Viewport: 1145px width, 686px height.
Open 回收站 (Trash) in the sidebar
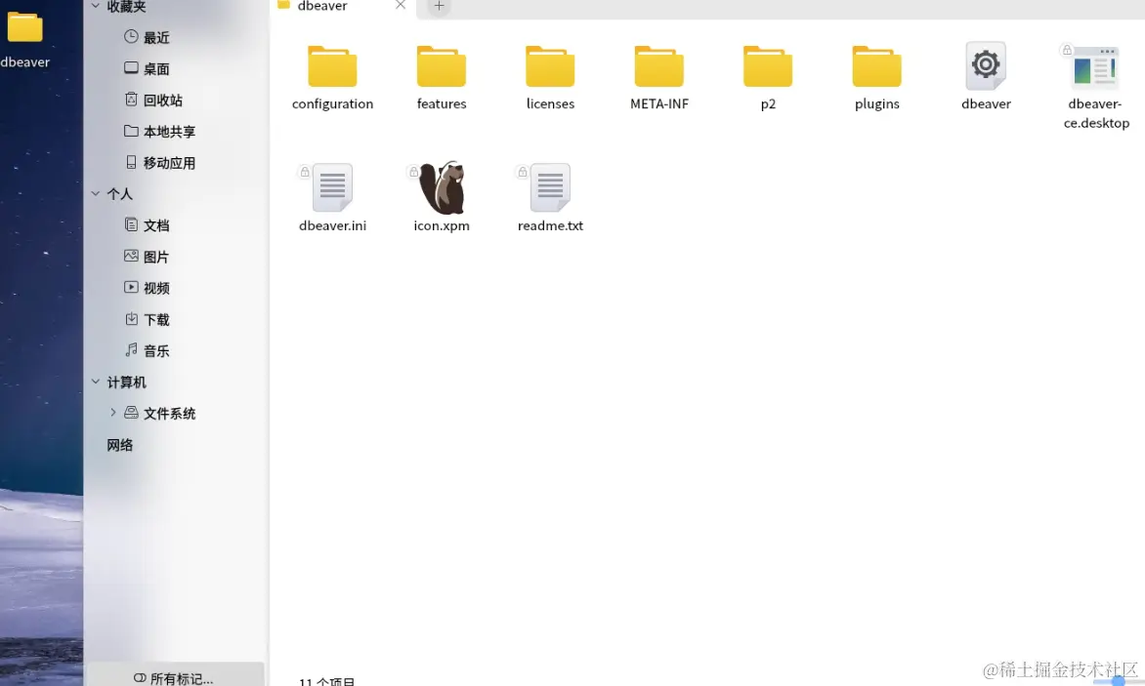pyautogui.click(x=152, y=100)
